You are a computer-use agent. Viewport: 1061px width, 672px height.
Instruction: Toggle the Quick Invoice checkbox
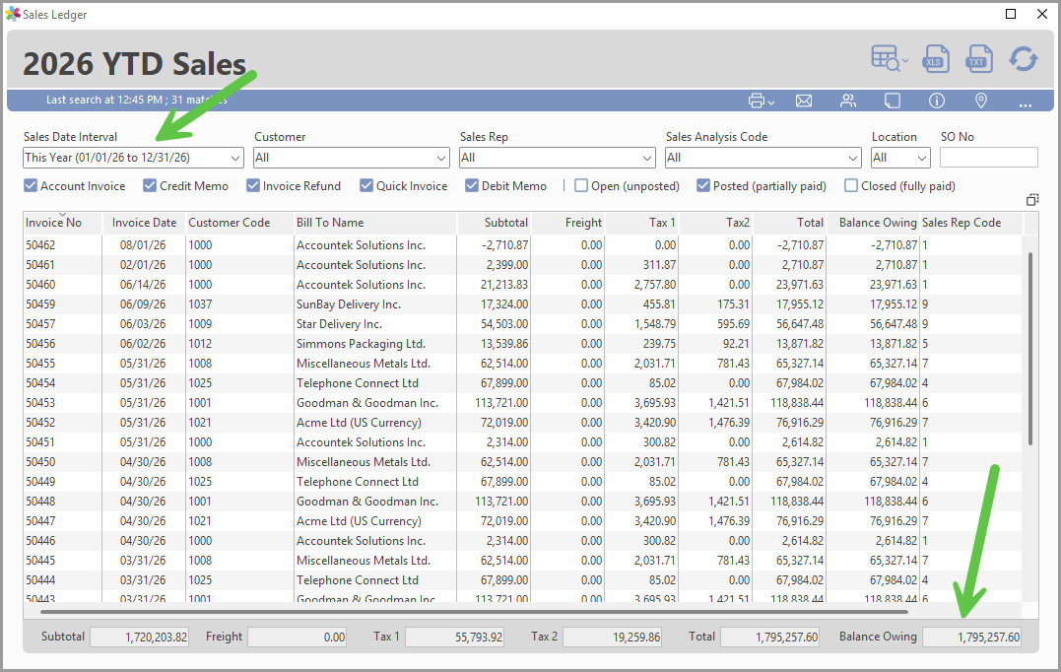pos(366,185)
